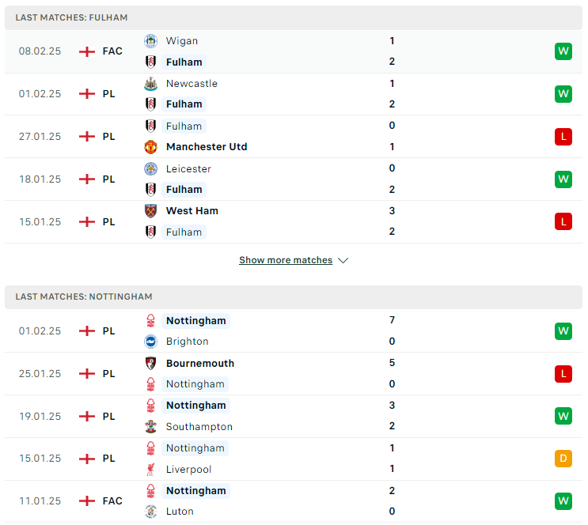Click the loss badge for Manchester Utd match
This screenshot has height=525, width=588.
[x=563, y=137]
